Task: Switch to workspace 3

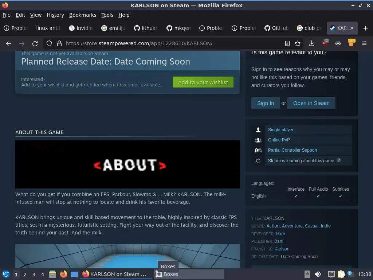Action: (x=34, y=275)
